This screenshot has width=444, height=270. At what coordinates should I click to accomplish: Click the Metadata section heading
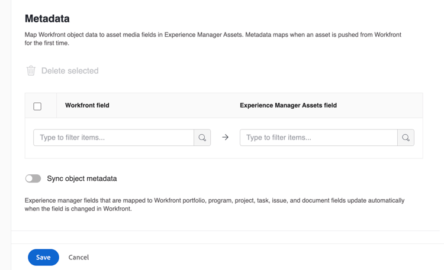(x=47, y=19)
